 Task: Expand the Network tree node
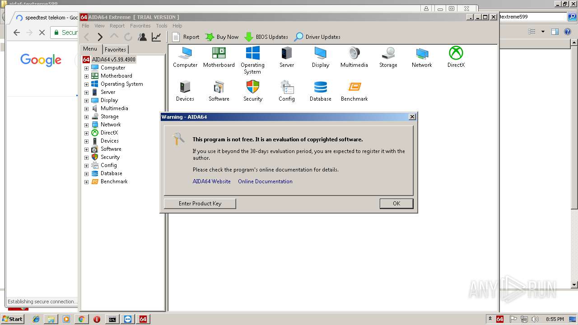click(x=86, y=125)
